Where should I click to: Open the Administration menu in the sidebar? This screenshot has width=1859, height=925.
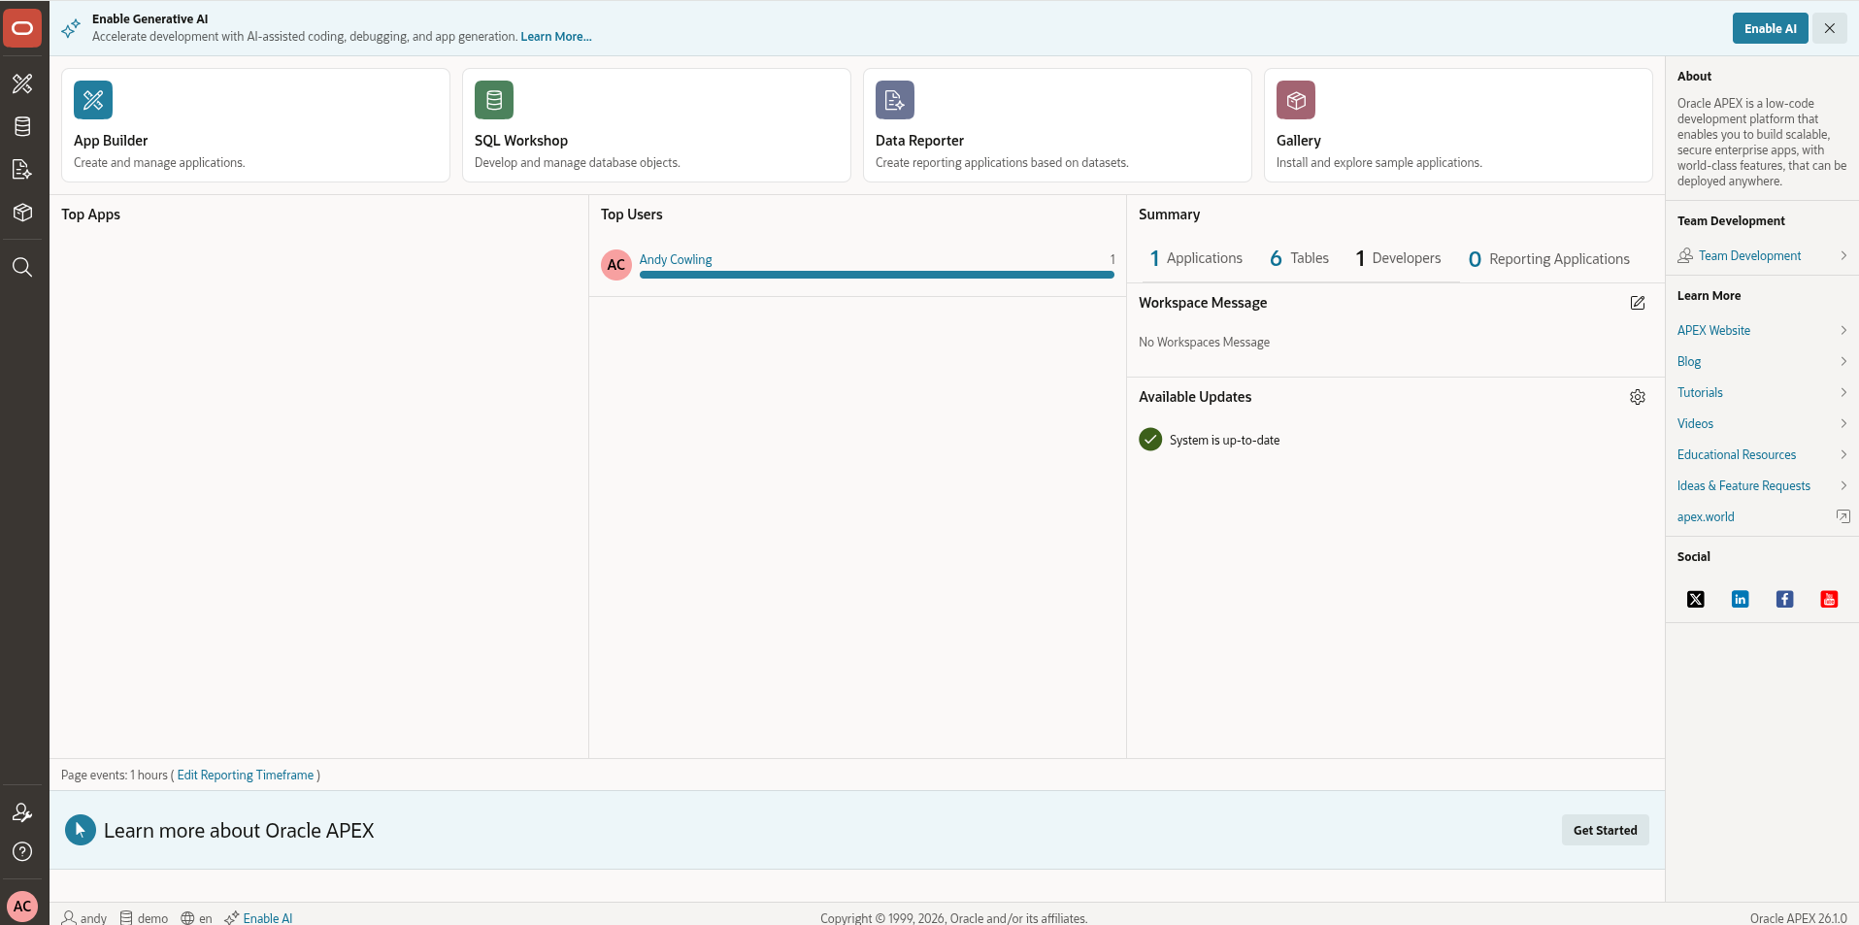coord(22,812)
